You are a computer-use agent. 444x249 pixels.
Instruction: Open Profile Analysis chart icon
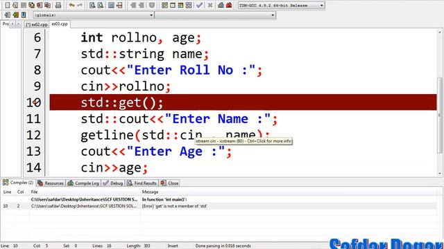point(221,5)
